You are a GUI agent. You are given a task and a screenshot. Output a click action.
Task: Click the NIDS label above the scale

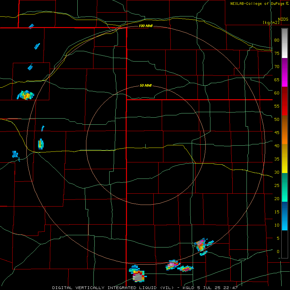coord(283,19)
